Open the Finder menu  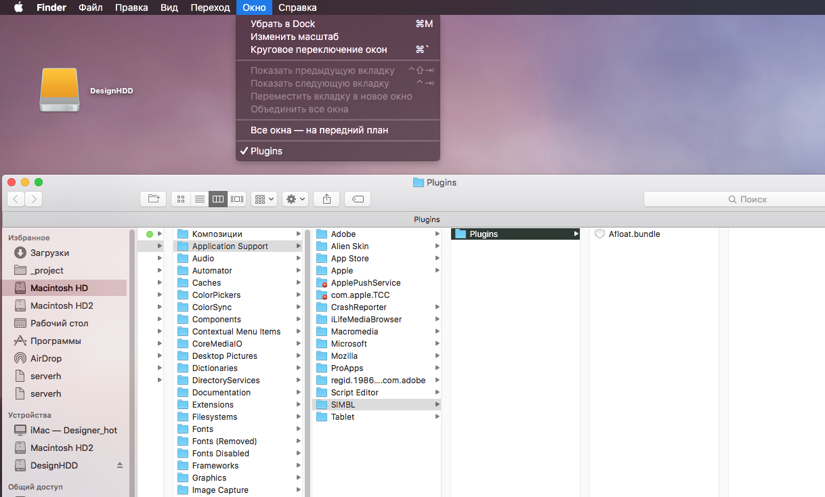pyautogui.click(x=51, y=7)
